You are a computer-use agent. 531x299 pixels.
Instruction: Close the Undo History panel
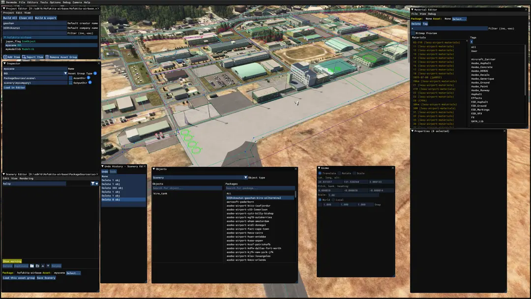pos(145,166)
